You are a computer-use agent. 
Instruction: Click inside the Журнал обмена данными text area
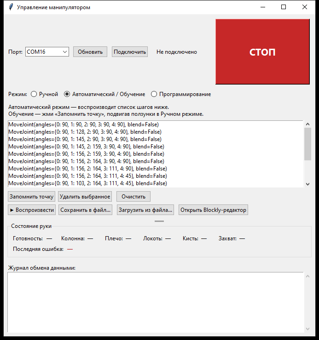156,302
